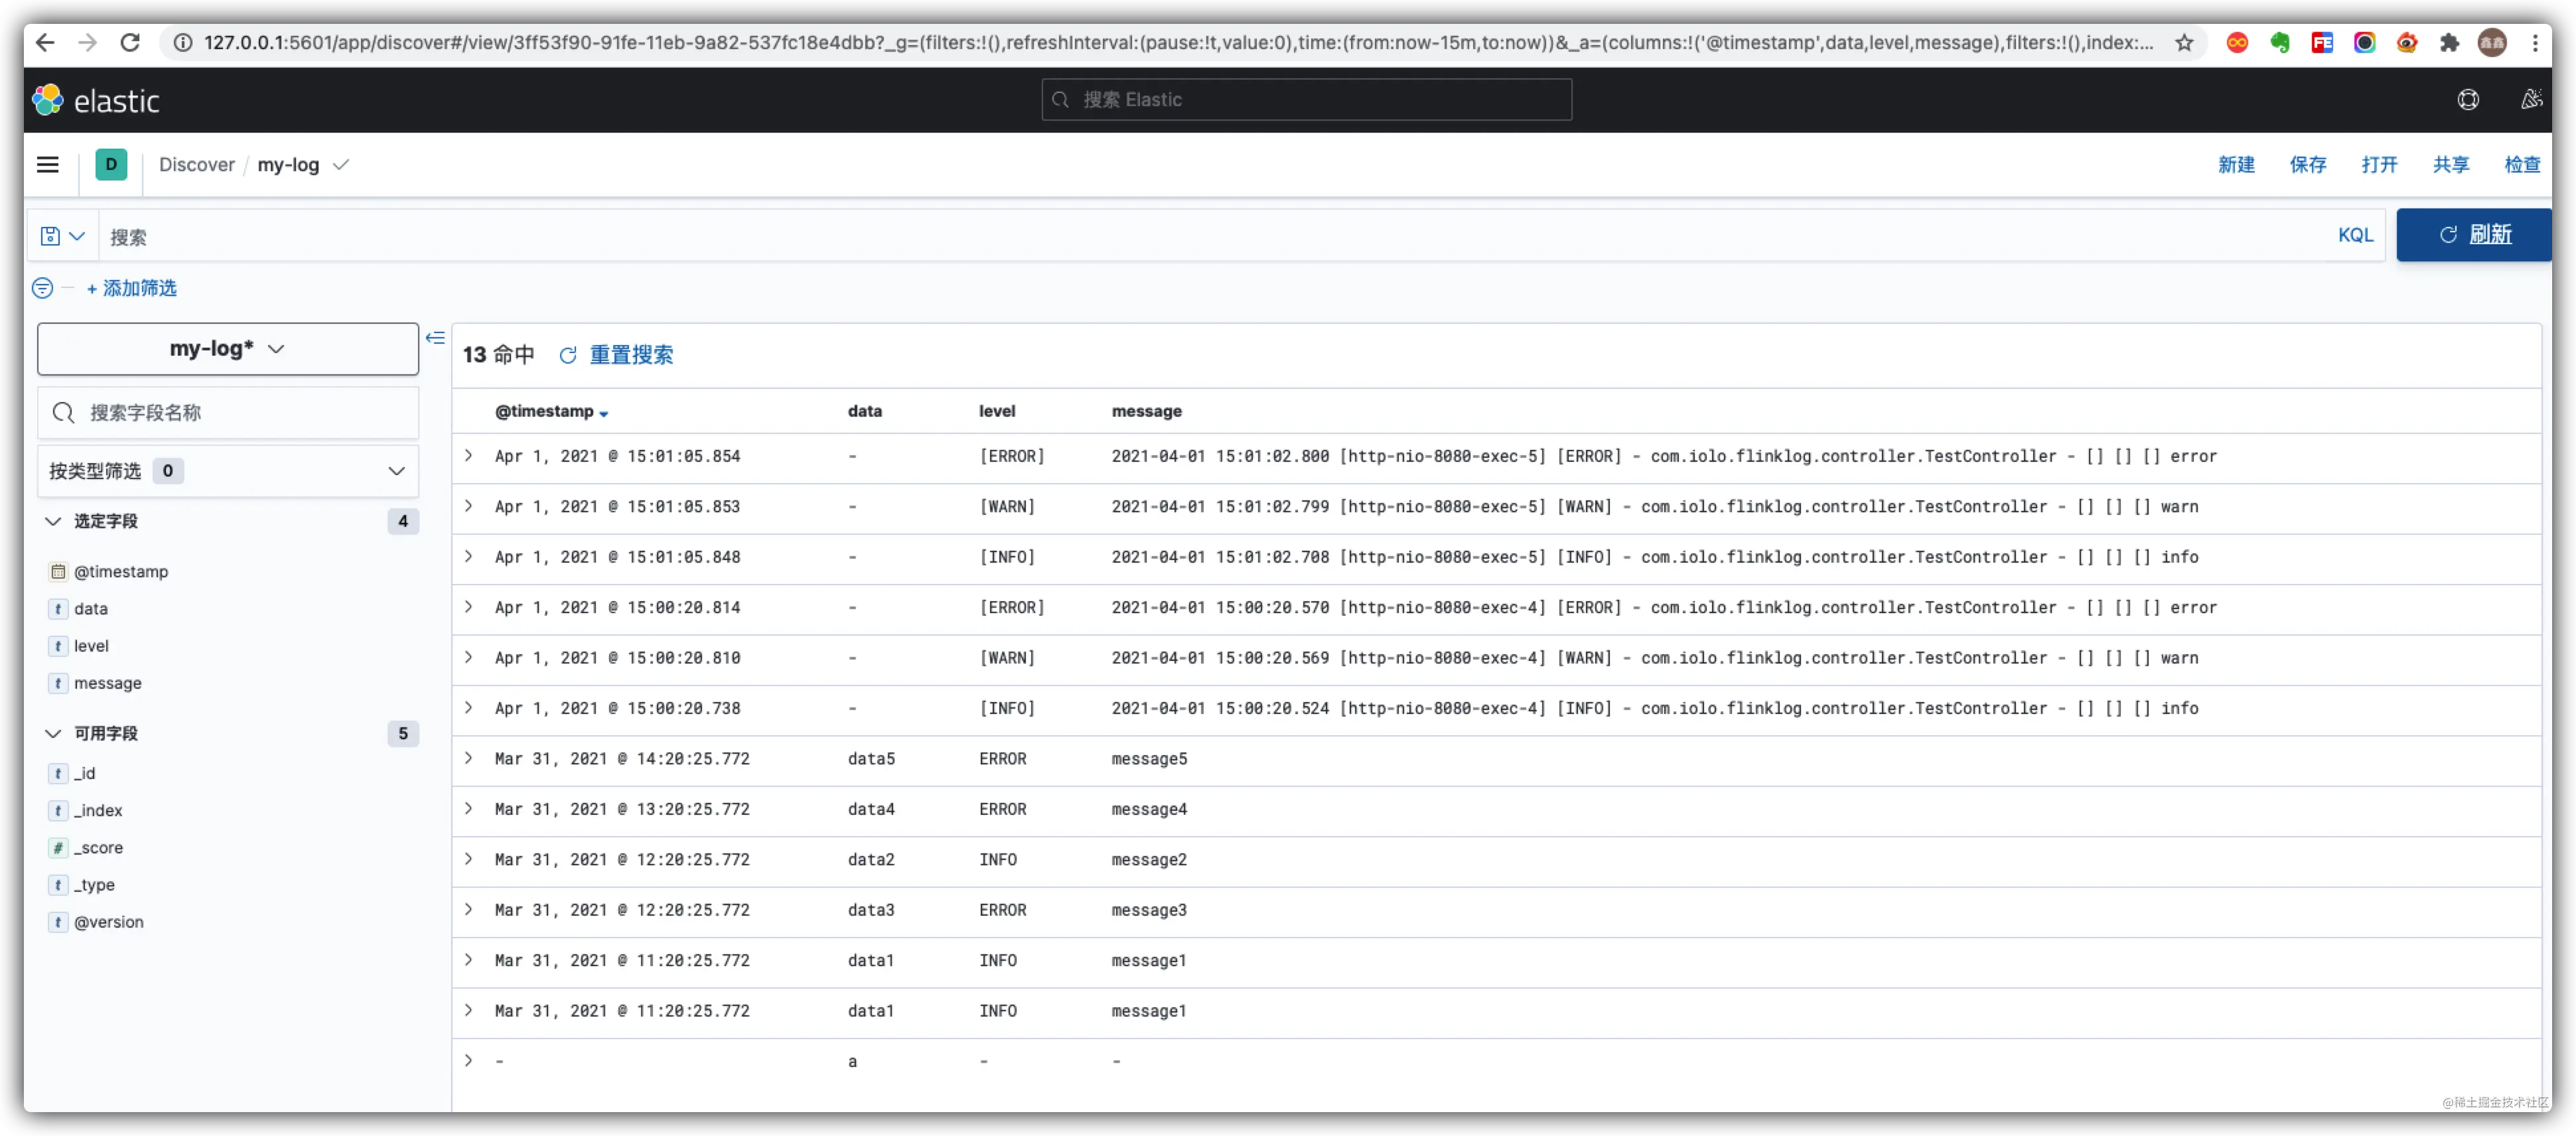Click New in top menu
The width and height of the screenshot is (2576, 1136).
pyautogui.click(x=2236, y=165)
